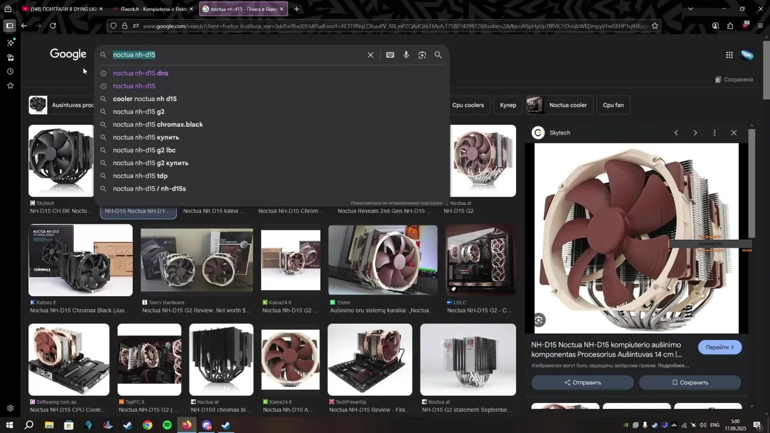
Task: Open Tom's Hardware G2 review thumbnail
Action: (x=197, y=260)
